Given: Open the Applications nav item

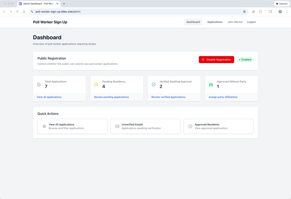Looking at the screenshot, I should point(215,22).
